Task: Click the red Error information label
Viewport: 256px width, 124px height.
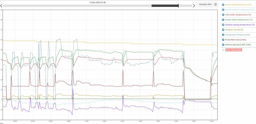Action: point(234,50)
